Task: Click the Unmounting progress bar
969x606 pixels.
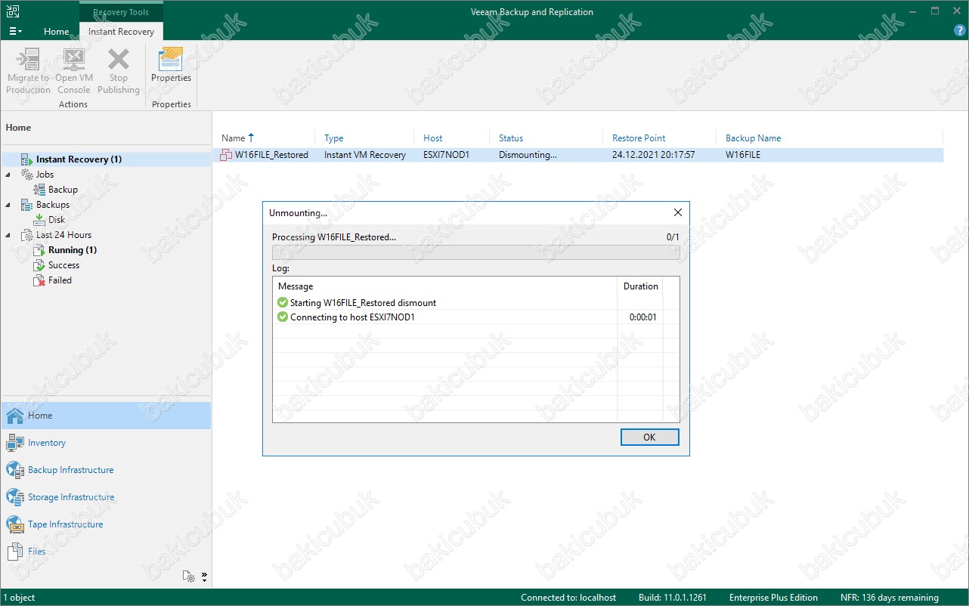Action: click(475, 252)
